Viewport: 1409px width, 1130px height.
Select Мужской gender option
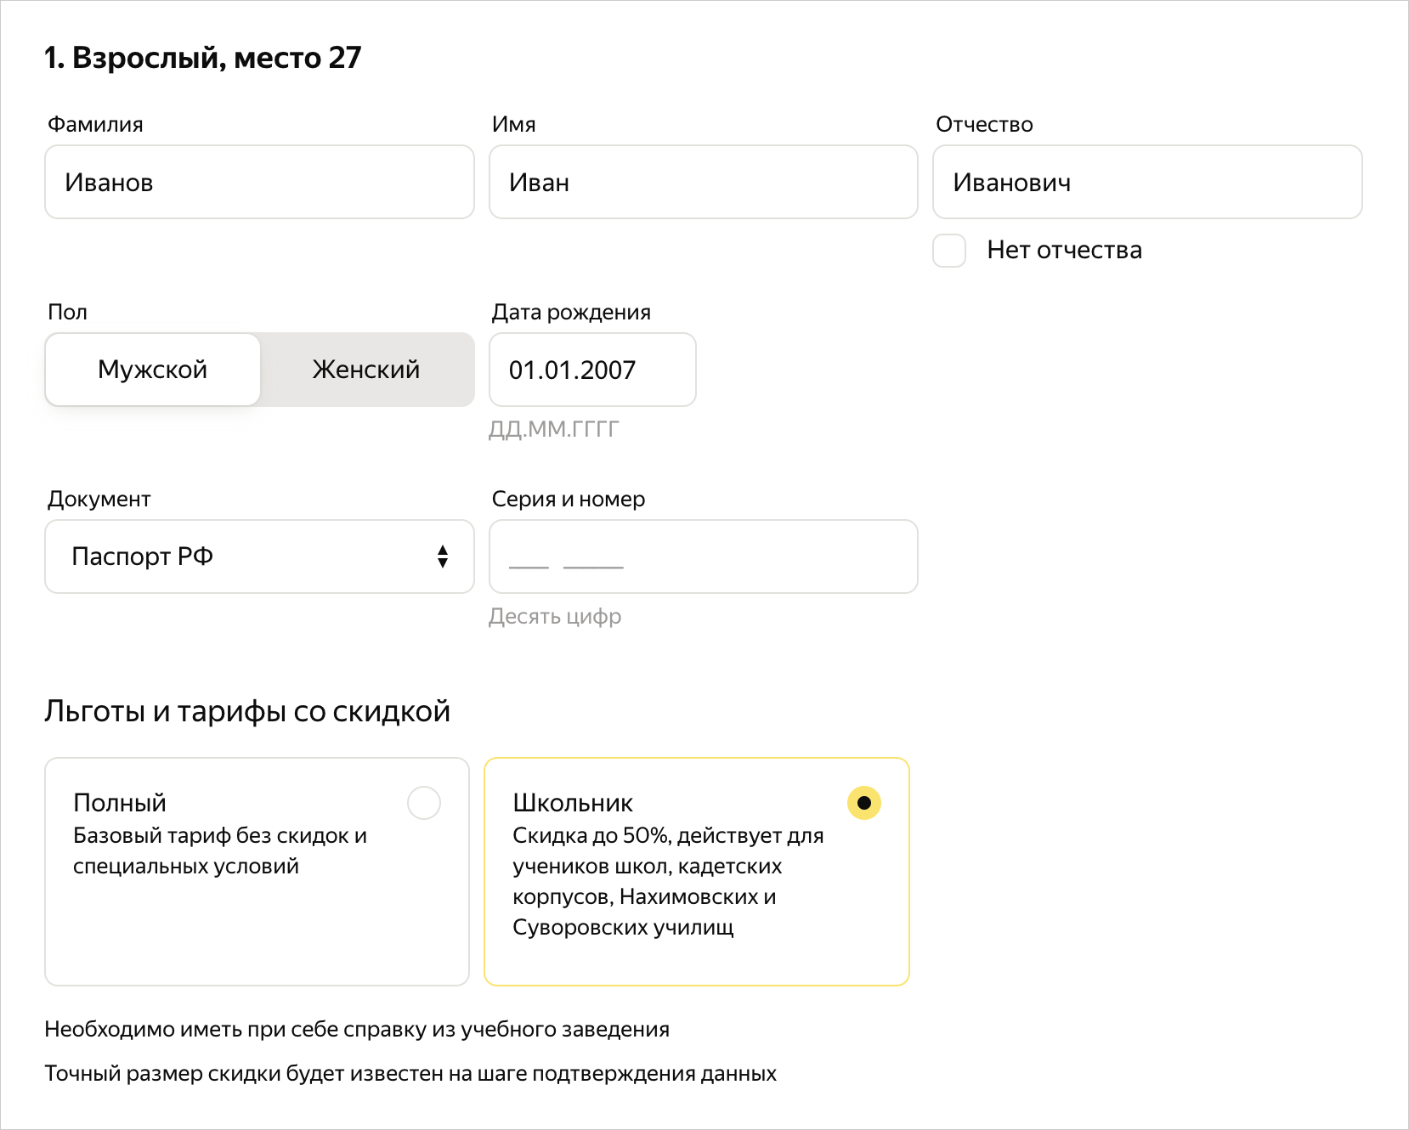[153, 370]
